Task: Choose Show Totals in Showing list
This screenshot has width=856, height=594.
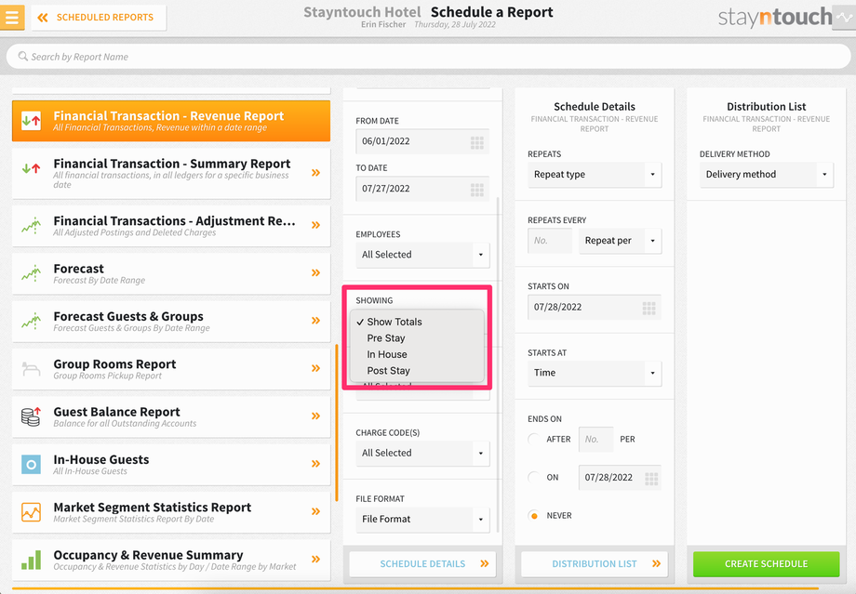Action: pyautogui.click(x=417, y=322)
